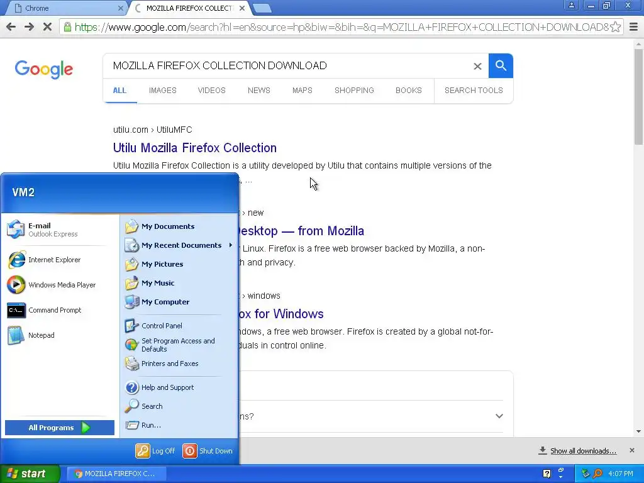Click the Windows start button

point(30,474)
